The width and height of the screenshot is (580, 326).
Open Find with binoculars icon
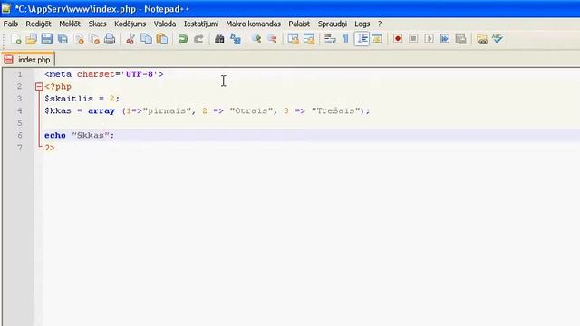[x=219, y=39]
